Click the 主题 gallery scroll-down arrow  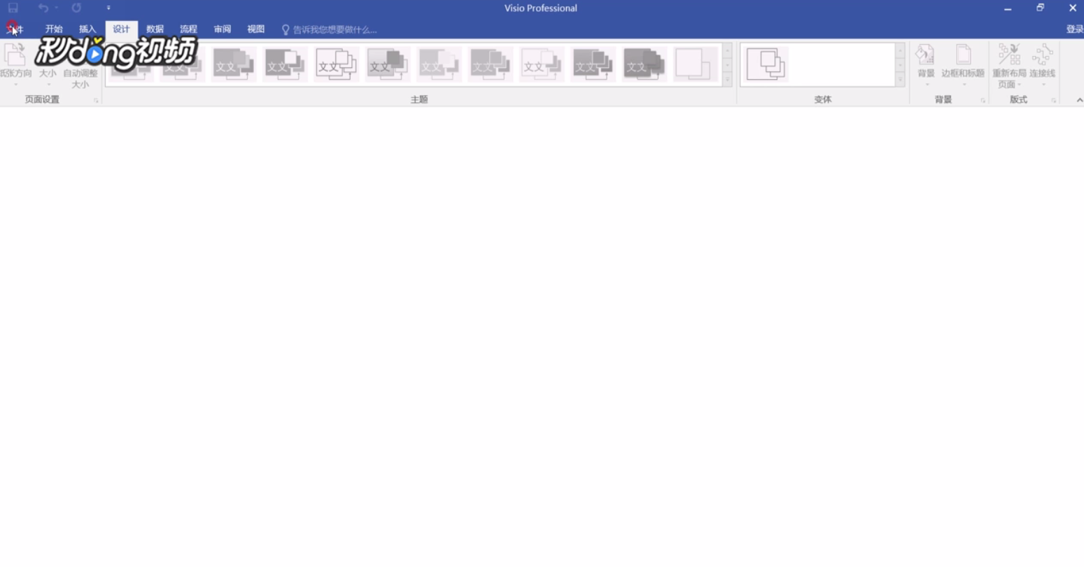click(727, 65)
